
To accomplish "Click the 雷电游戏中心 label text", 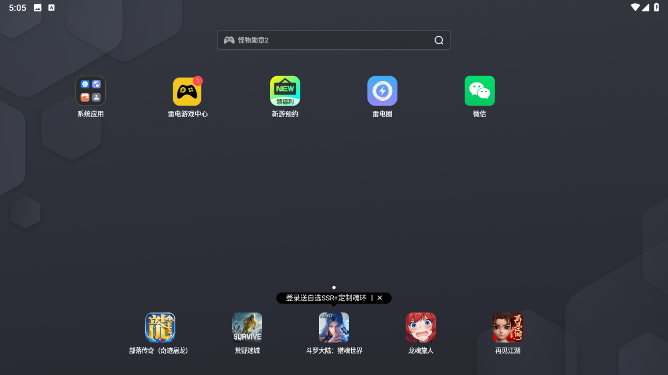I will pos(188,114).
